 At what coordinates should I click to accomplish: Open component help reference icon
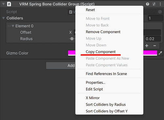click(148, 4)
